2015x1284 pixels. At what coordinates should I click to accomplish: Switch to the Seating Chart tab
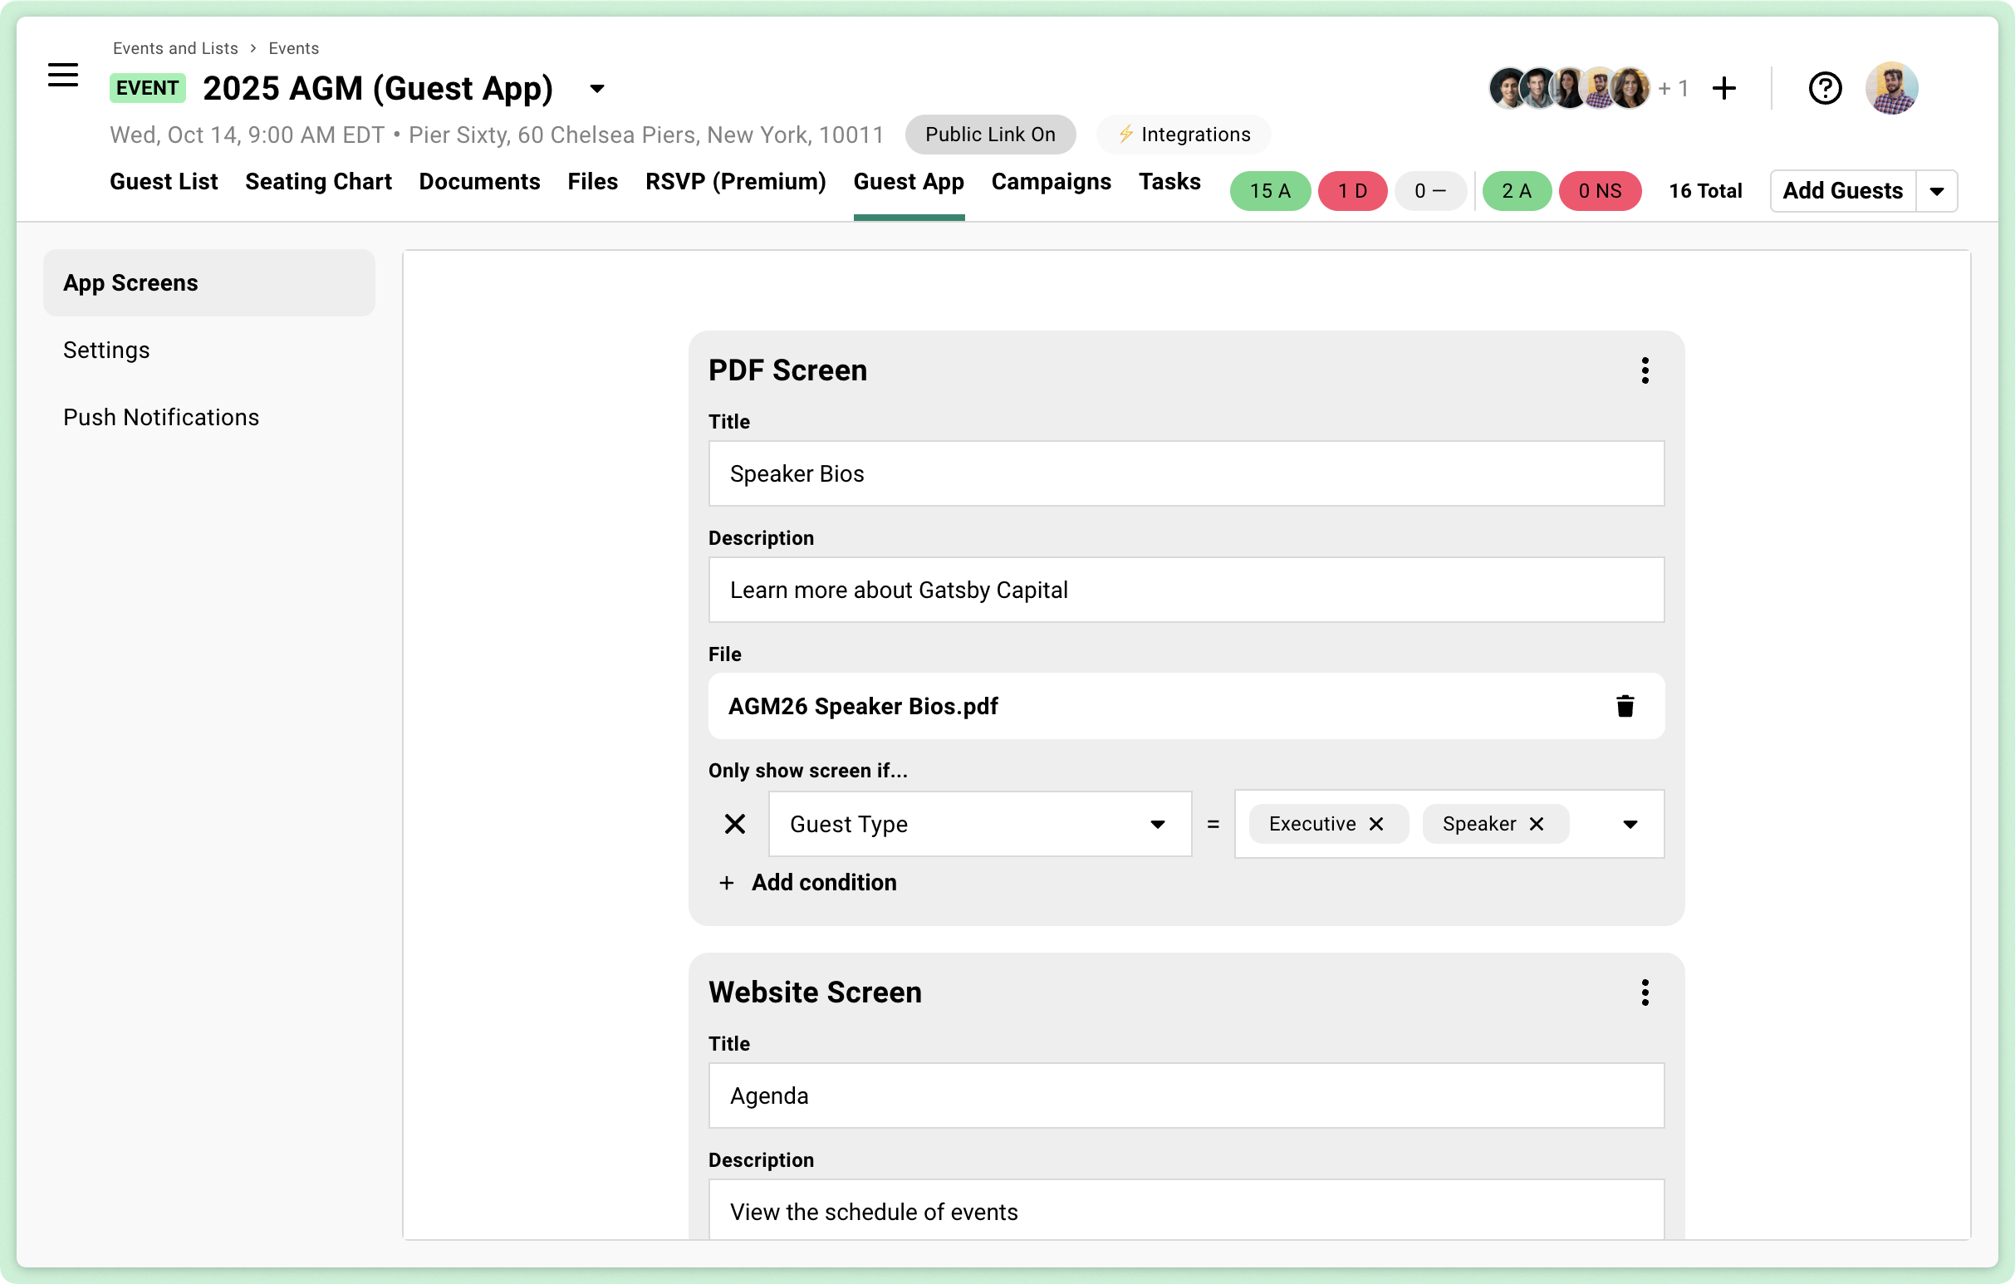coord(319,182)
